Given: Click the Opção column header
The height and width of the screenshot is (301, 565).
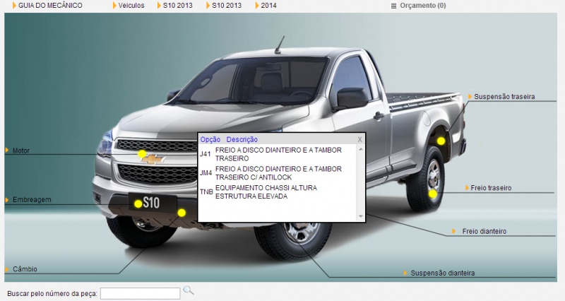Looking at the screenshot, I should [210, 139].
